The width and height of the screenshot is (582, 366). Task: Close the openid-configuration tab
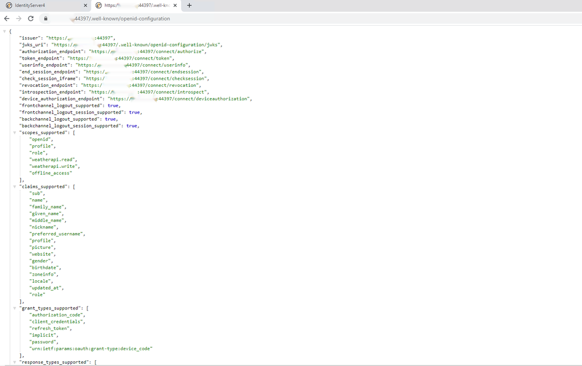[175, 6]
